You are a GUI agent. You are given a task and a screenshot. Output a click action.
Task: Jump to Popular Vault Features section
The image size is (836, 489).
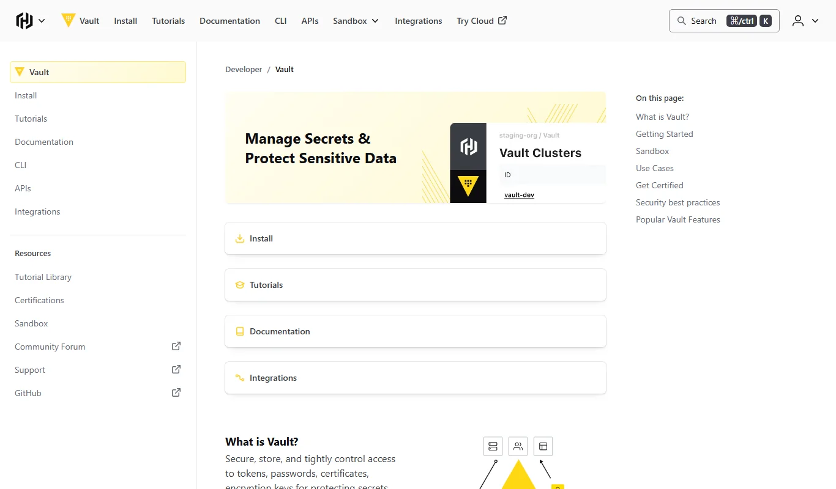point(678,219)
